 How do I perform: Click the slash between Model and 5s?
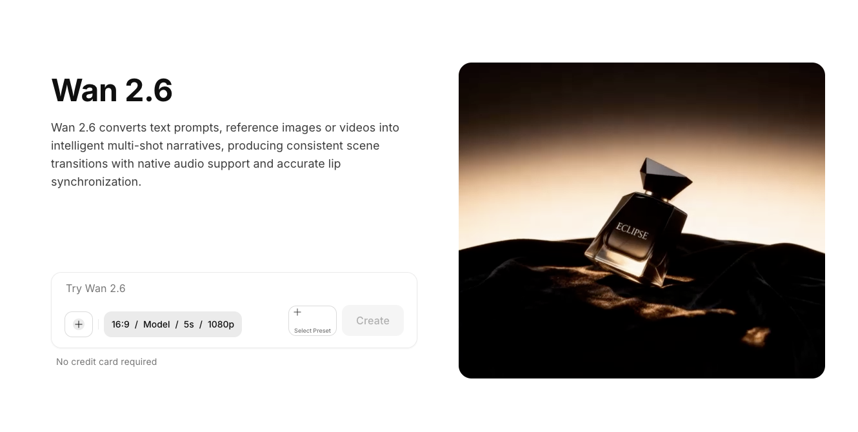(177, 324)
